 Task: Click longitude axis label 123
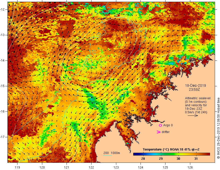coord(116,167)
